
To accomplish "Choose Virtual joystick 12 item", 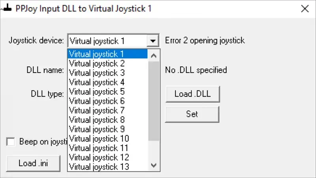I will click(x=99, y=158).
